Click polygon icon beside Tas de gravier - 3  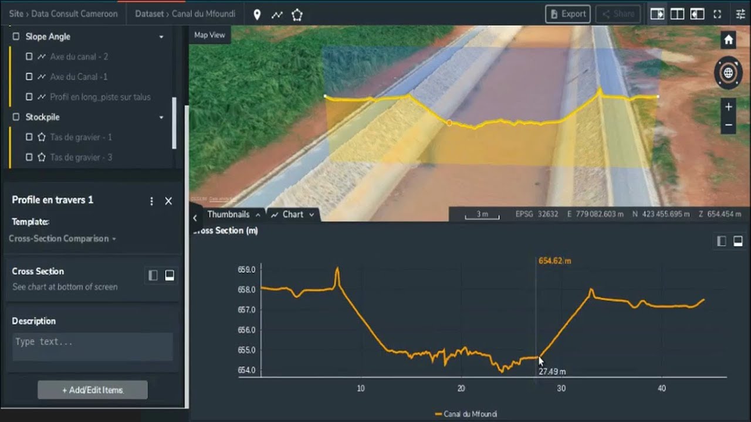pos(42,157)
